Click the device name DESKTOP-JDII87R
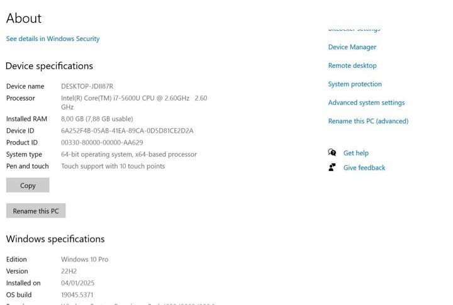453x305 pixels. point(87,86)
